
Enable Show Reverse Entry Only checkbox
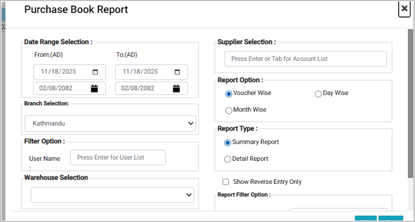click(226, 182)
